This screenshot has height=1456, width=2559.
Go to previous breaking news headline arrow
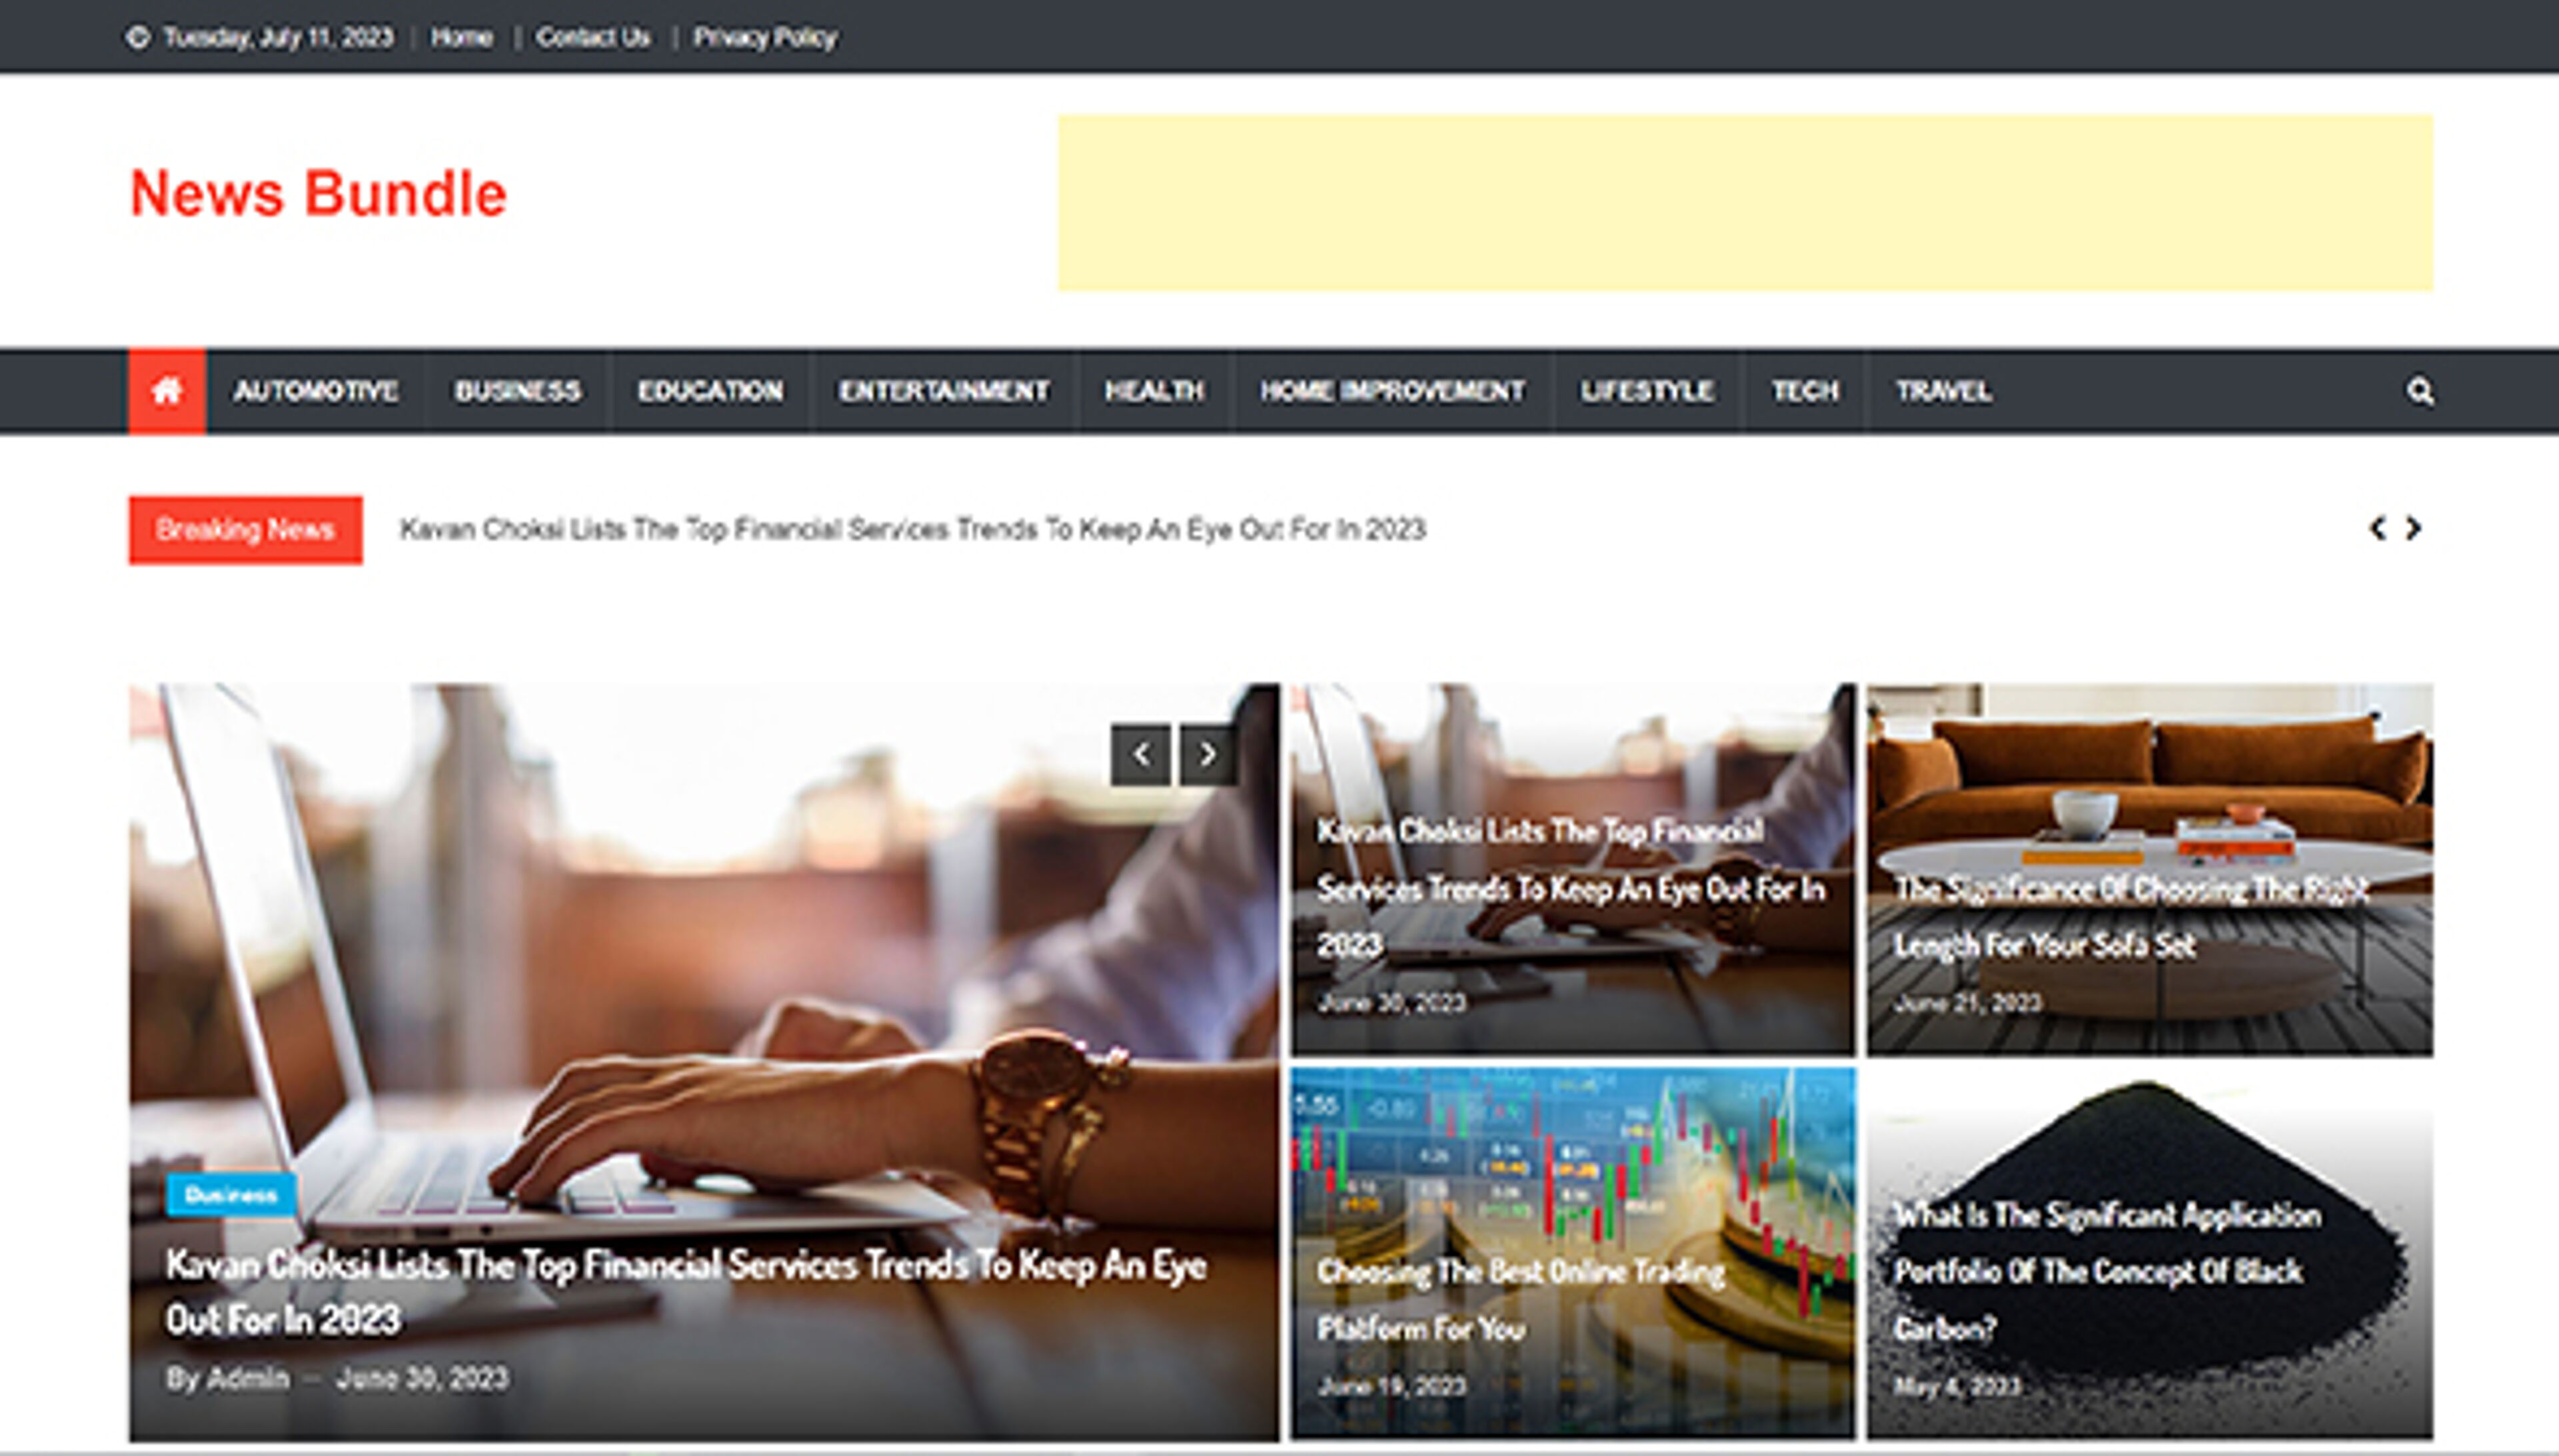point(2377,528)
